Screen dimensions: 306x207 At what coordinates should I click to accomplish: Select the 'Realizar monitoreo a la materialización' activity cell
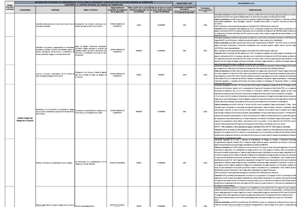tap(55, 163)
